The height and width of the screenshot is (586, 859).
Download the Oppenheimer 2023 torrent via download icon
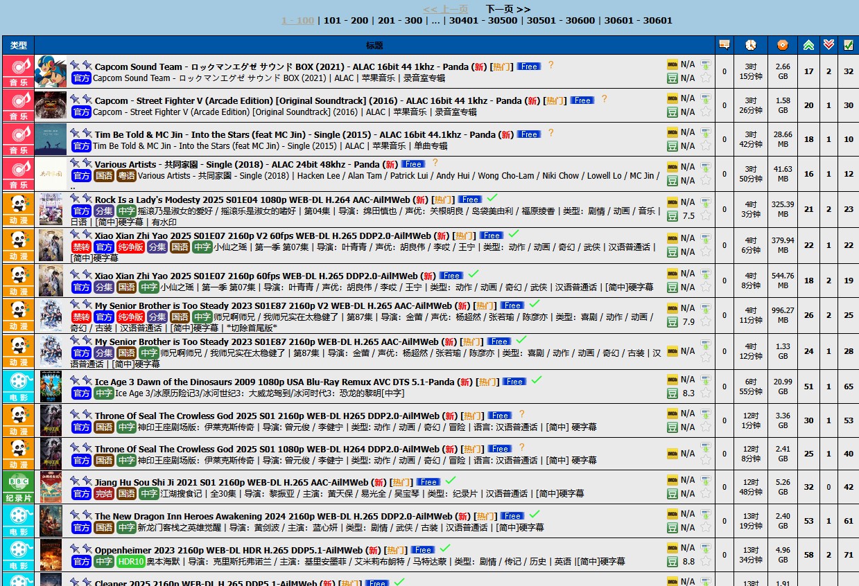pos(706,549)
